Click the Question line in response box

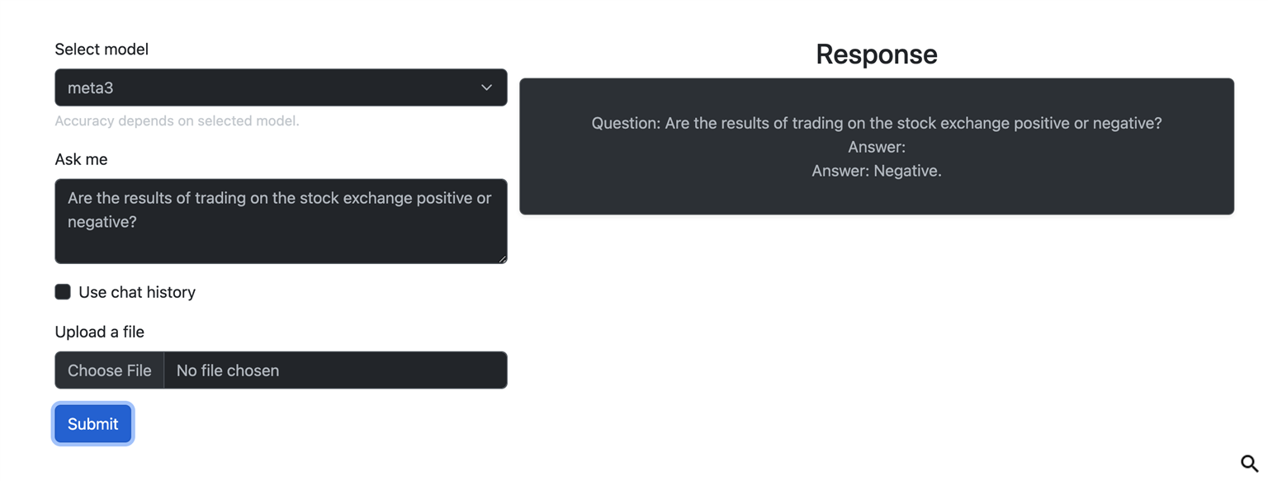pyautogui.click(x=876, y=123)
